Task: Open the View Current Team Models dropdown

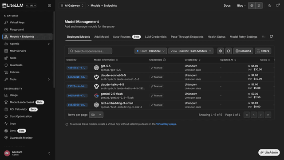Action: tap(191, 51)
